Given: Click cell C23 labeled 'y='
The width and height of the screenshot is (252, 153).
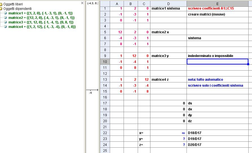Looking at the screenshot, I should [144, 139].
